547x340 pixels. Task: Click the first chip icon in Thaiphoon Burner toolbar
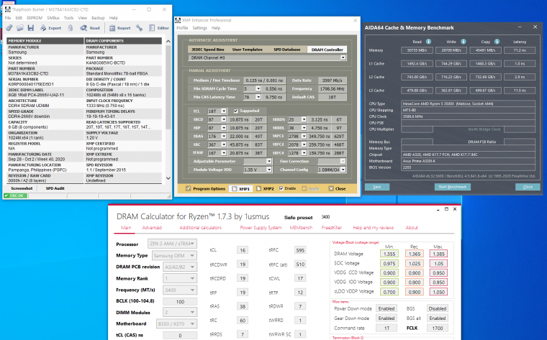pos(9,28)
